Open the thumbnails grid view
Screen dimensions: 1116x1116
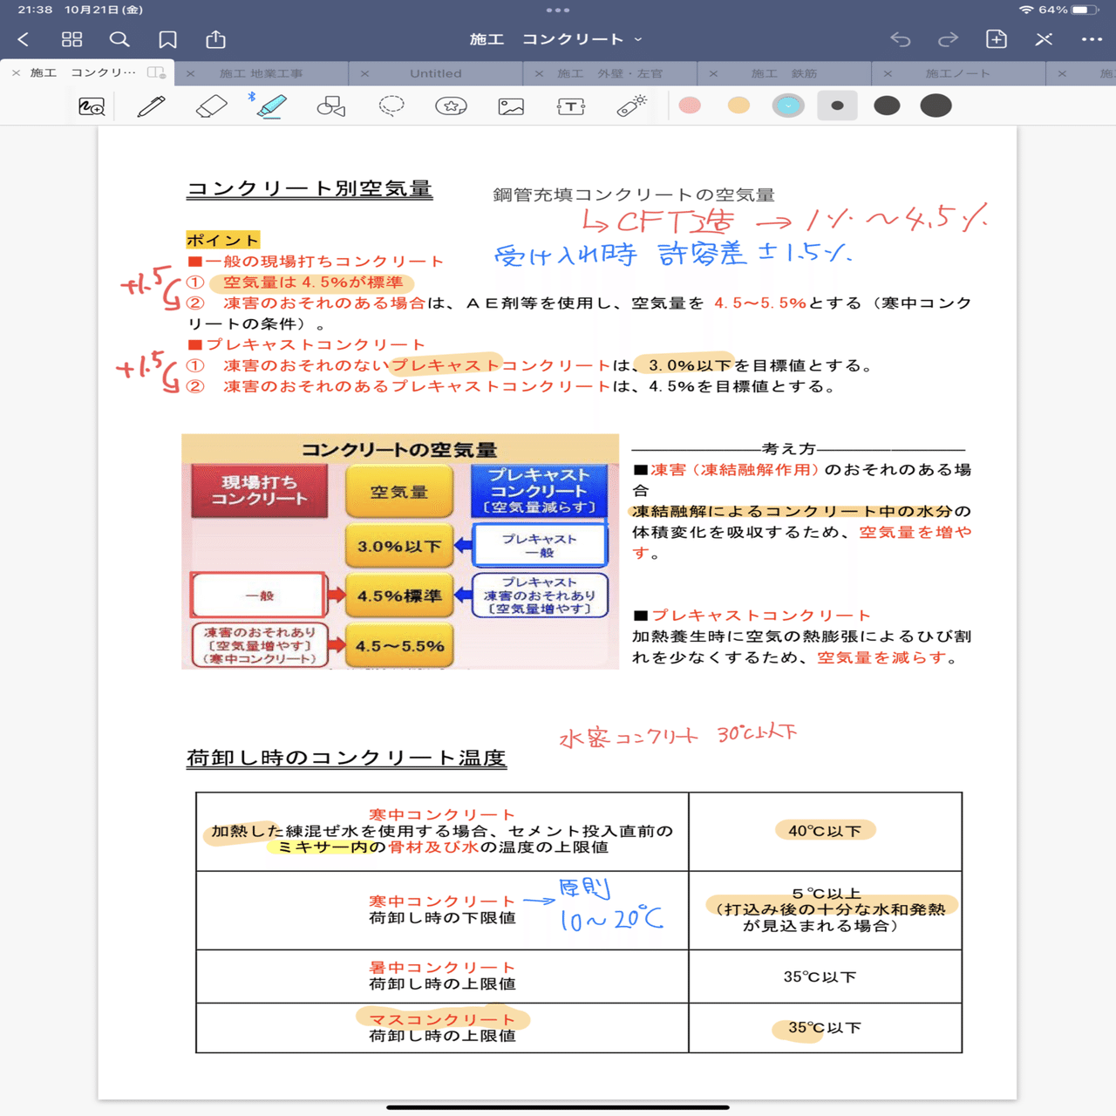click(72, 38)
